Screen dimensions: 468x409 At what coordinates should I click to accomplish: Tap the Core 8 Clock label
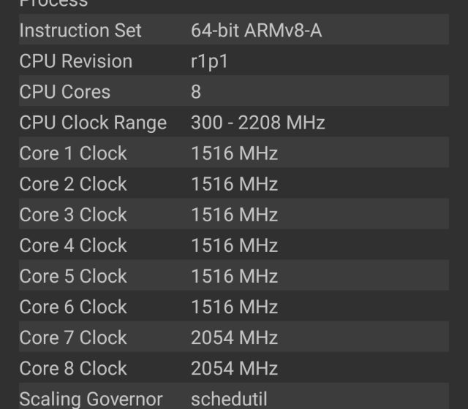(x=73, y=368)
